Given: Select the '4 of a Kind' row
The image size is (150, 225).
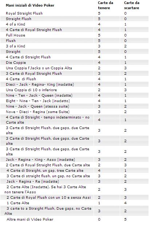Looking at the screenshot, I should point(74,24).
